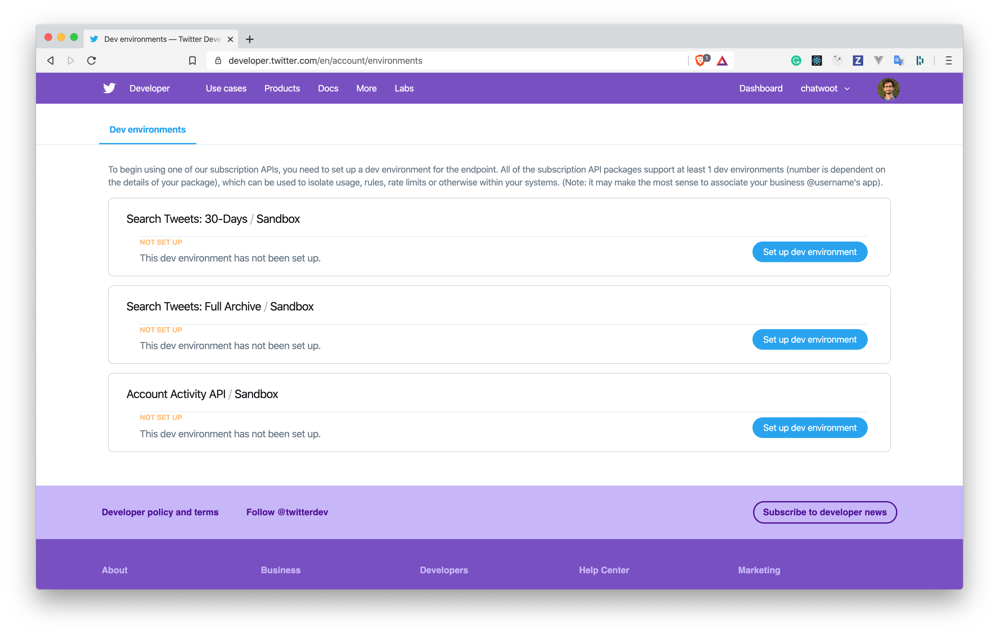This screenshot has width=999, height=637.
Task: Click the browser refresh icon
Action: coord(90,61)
